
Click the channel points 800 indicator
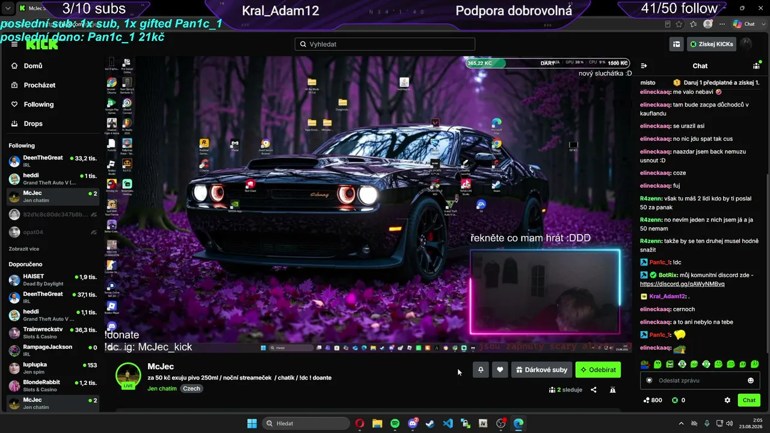click(653, 400)
